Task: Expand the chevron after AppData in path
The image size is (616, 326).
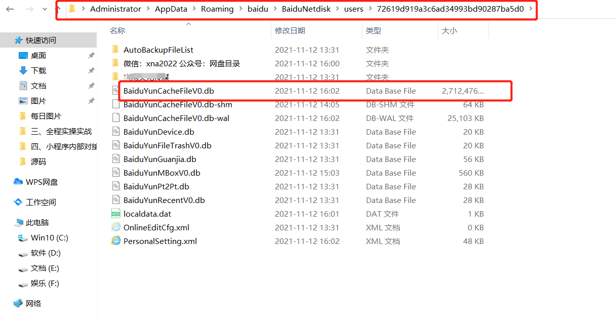Action: coord(194,9)
